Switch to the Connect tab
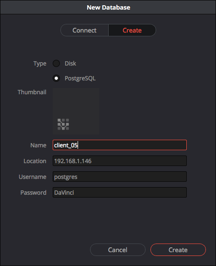The image size is (216, 266). pos(84,30)
